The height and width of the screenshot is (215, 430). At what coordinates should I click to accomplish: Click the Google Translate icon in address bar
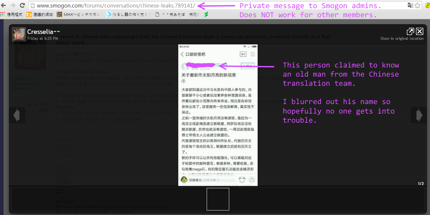[x=410, y=6]
